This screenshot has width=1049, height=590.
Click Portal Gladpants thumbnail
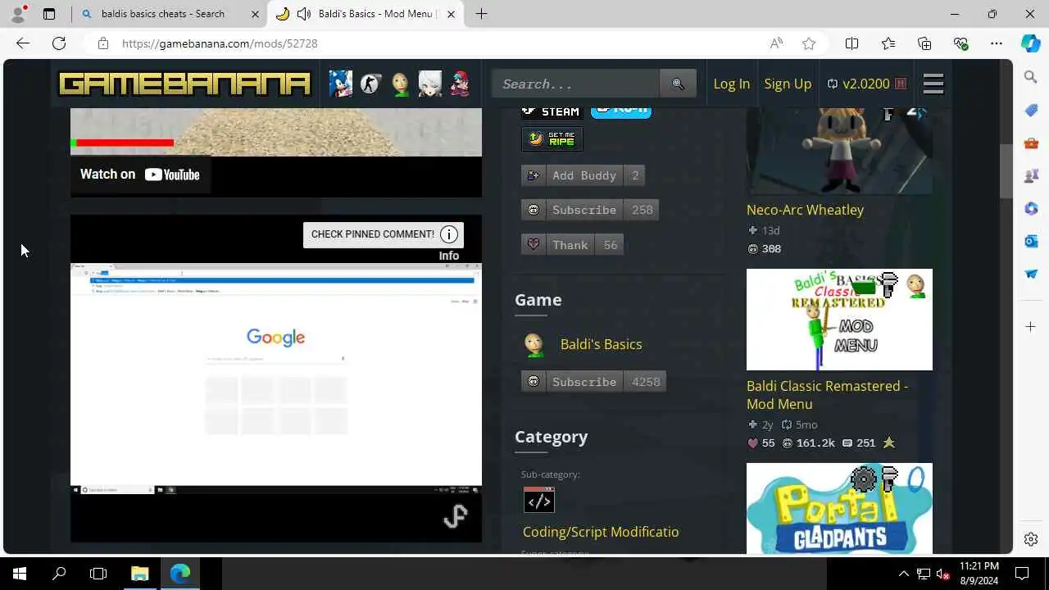click(x=839, y=508)
